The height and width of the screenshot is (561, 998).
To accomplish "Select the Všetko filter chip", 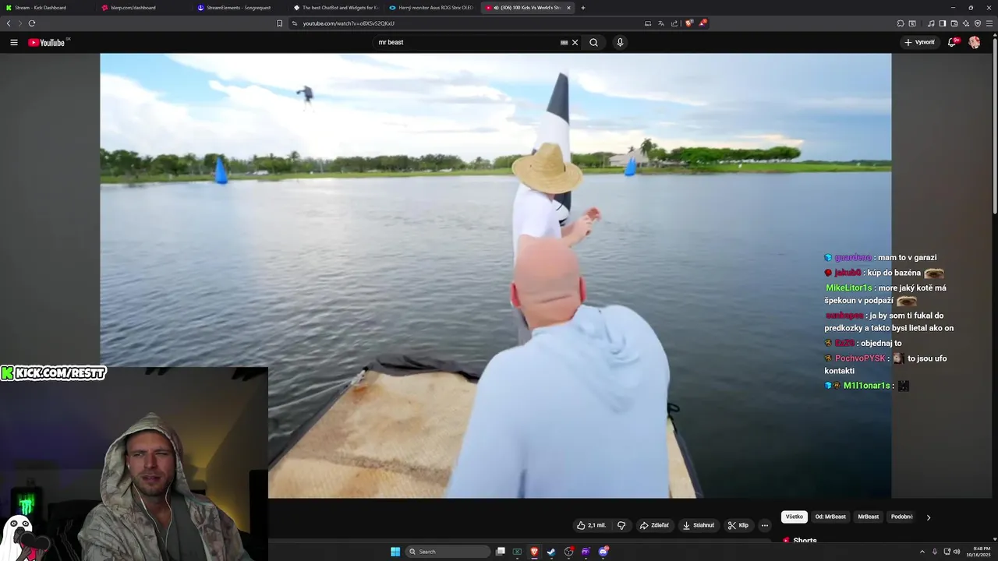I will 795,517.
